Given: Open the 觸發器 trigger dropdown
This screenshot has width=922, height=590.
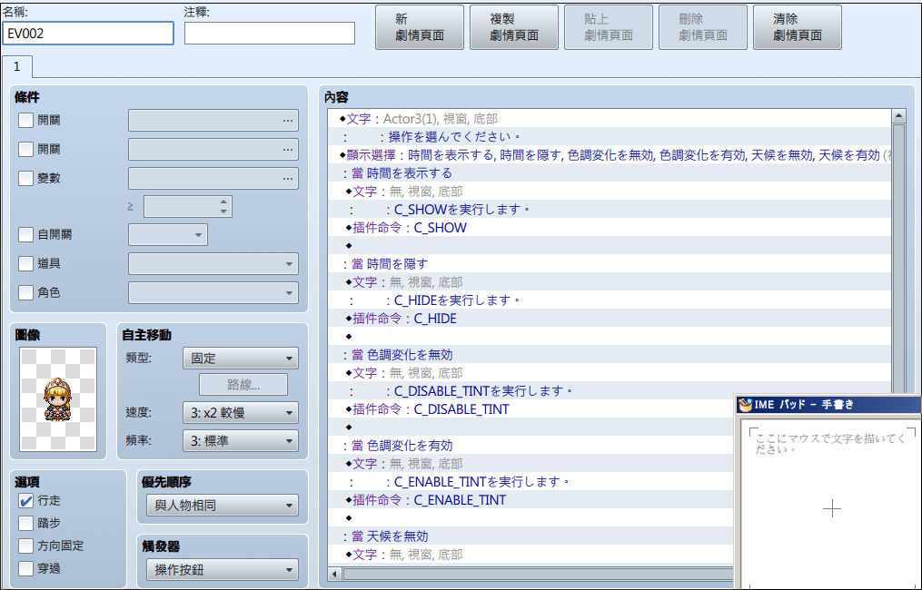Looking at the screenshot, I should [x=223, y=569].
